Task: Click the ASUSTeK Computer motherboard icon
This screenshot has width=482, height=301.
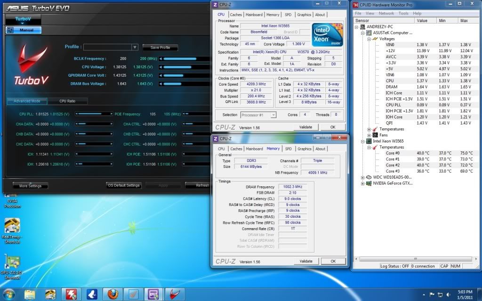Action: click(x=369, y=33)
